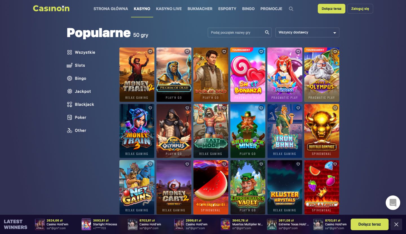406x234 pixels.
Task: Click the Zaloguj się button
Action: [x=360, y=9]
